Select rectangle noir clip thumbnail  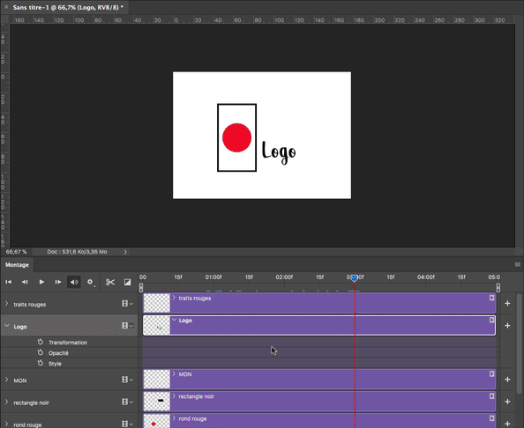(x=157, y=402)
